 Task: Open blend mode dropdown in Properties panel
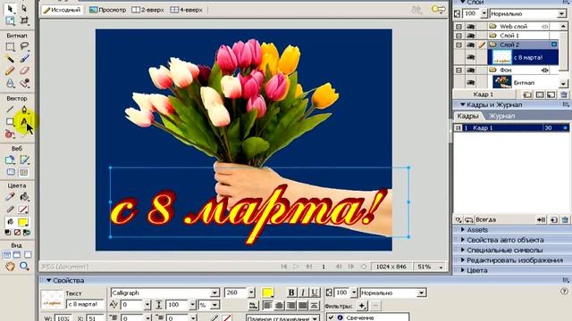pyautogui.click(x=421, y=293)
